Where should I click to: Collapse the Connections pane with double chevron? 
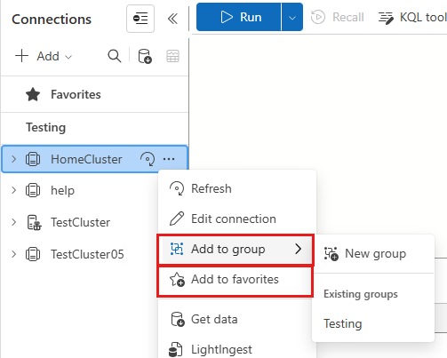coord(172,19)
